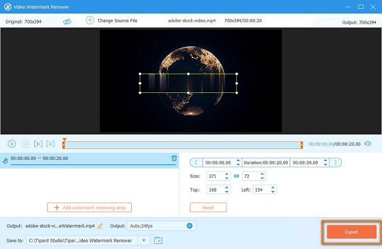Image resolution: width=382 pixels, height=249 pixels.
Task: Click the Duration:00:00:20.00 field
Action: click(x=265, y=162)
